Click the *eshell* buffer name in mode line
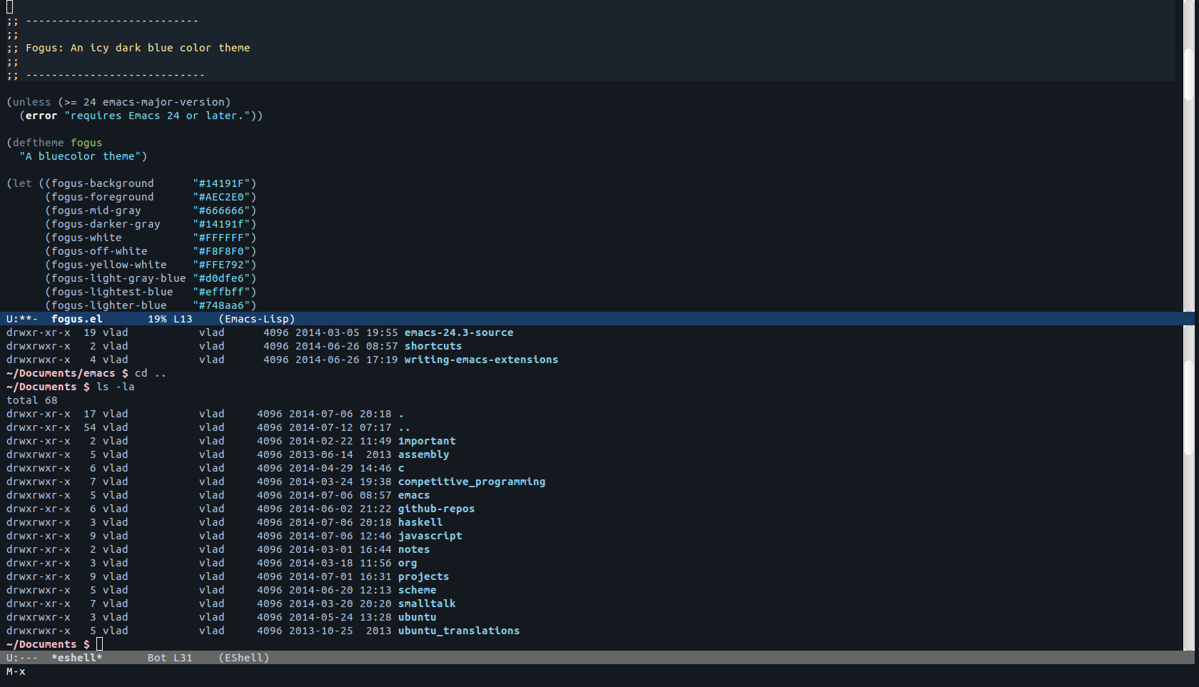The height and width of the screenshot is (687, 1199). (76, 658)
